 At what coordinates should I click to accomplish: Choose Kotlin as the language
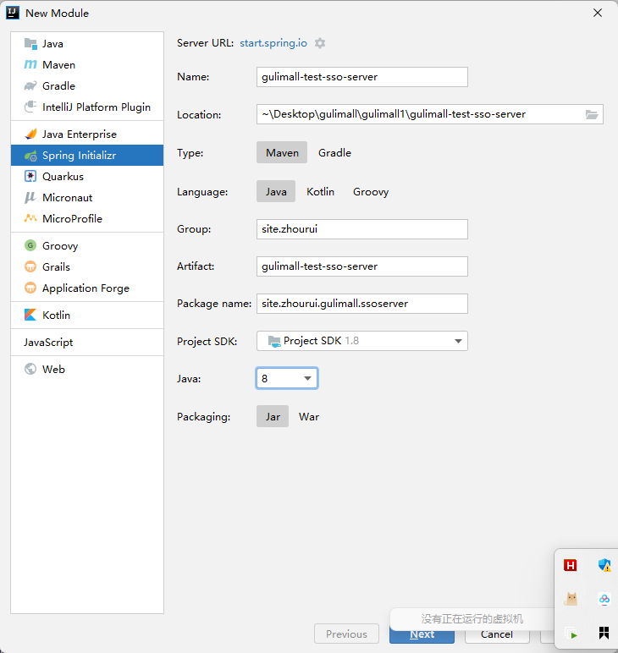320,191
